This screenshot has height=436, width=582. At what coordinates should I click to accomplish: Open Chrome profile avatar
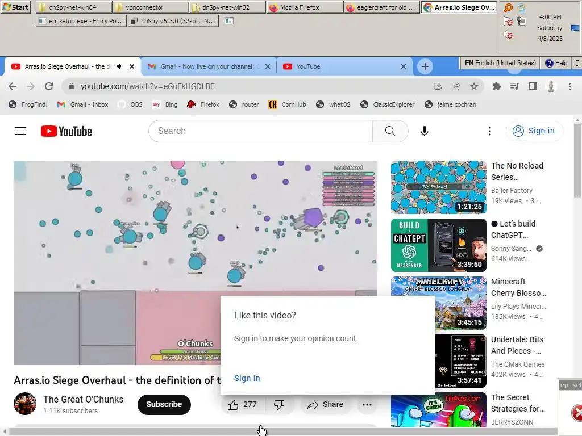[551, 86]
